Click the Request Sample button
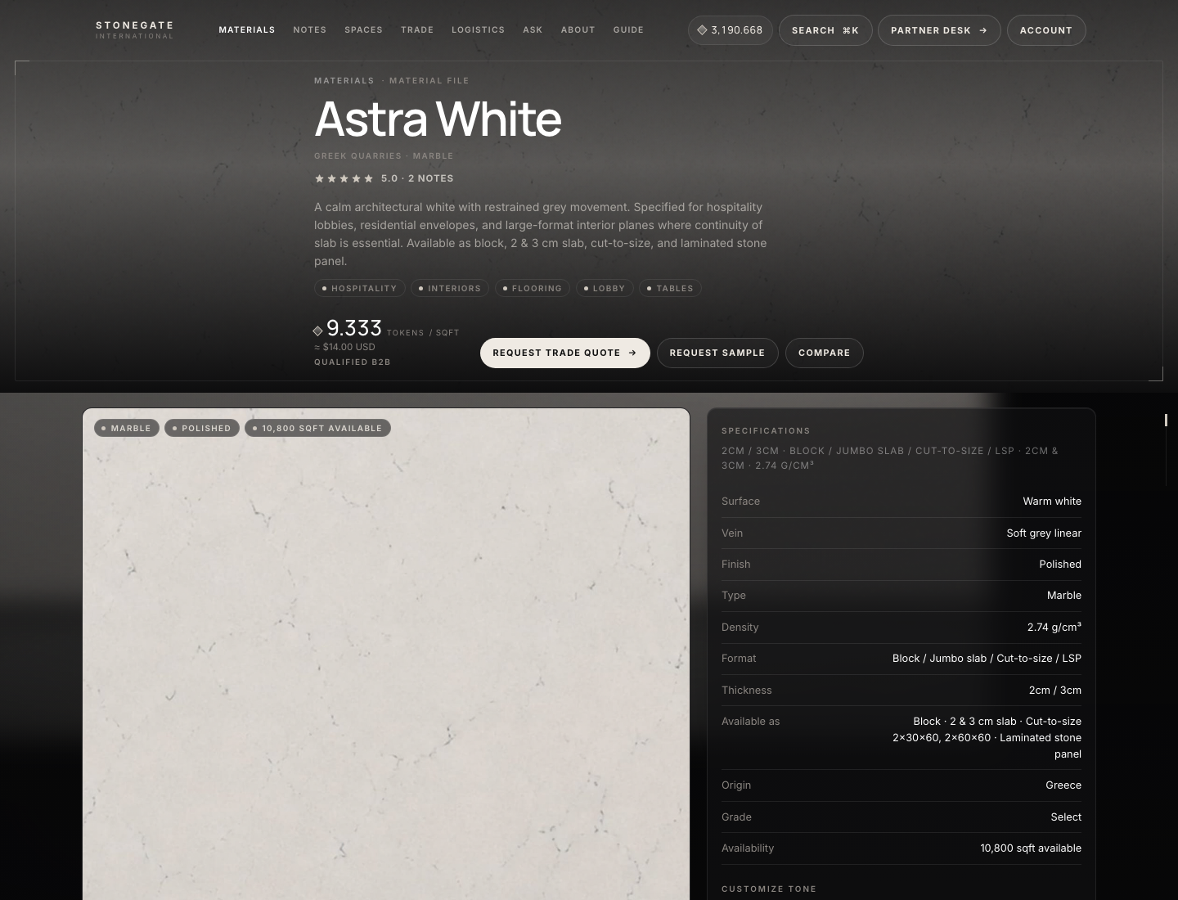 coord(717,353)
